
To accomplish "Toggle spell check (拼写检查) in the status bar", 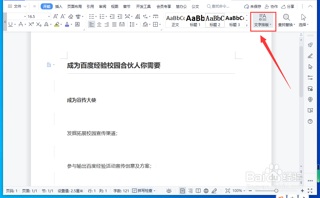I will [143, 191].
